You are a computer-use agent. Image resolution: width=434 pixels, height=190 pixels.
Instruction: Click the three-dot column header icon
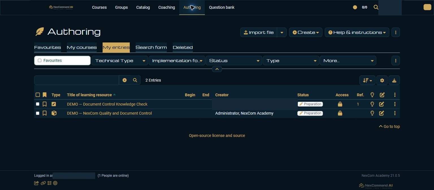pyautogui.click(x=395, y=95)
